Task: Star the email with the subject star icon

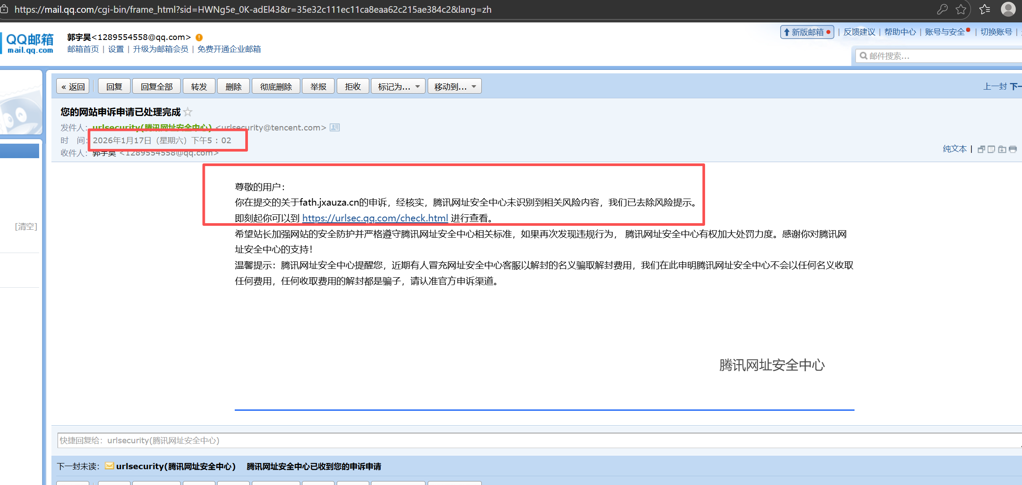Action: click(188, 112)
